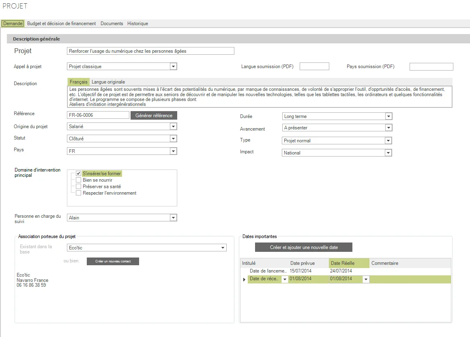Image resolution: width=470 pixels, height=337 pixels.
Task: Check the Bien se nourrir checkbox
Action: click(79, 180)
